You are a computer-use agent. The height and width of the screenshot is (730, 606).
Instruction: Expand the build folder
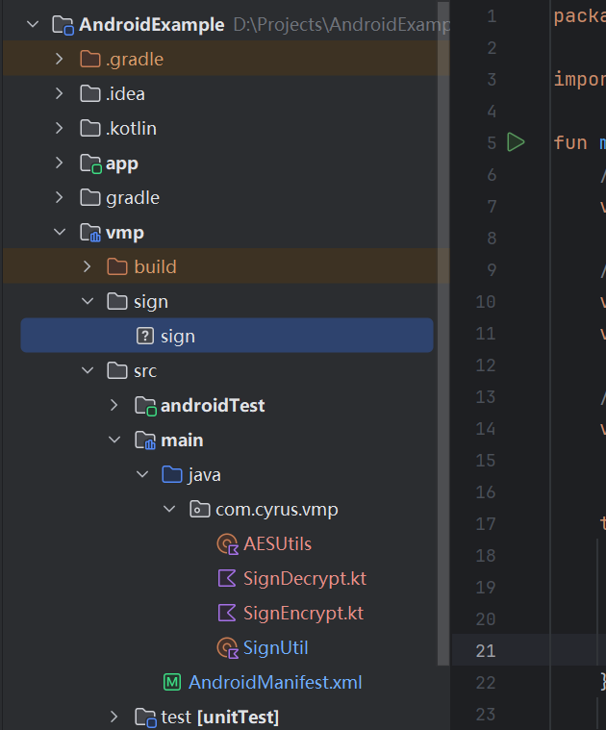(x=88, y=267)
